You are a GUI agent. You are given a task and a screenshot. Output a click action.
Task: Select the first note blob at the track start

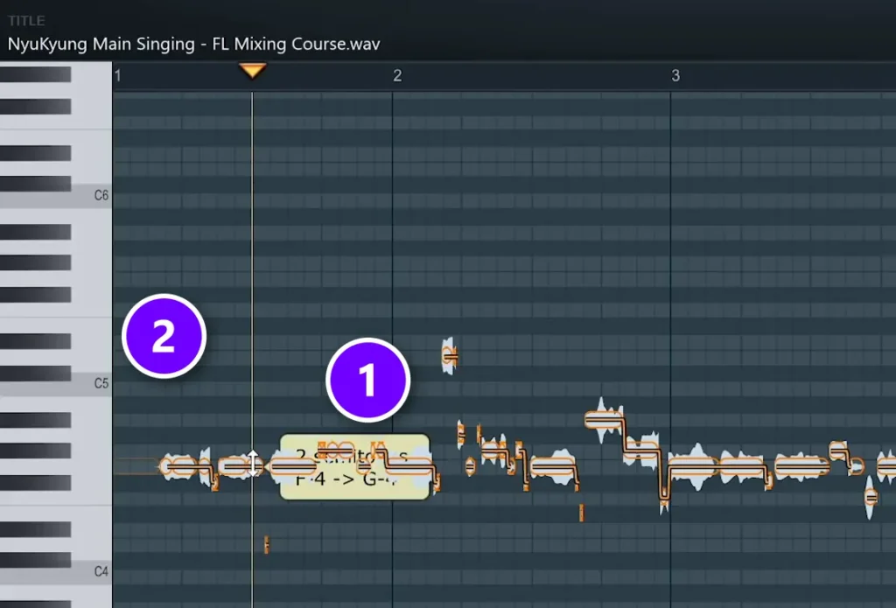point(178,467)
